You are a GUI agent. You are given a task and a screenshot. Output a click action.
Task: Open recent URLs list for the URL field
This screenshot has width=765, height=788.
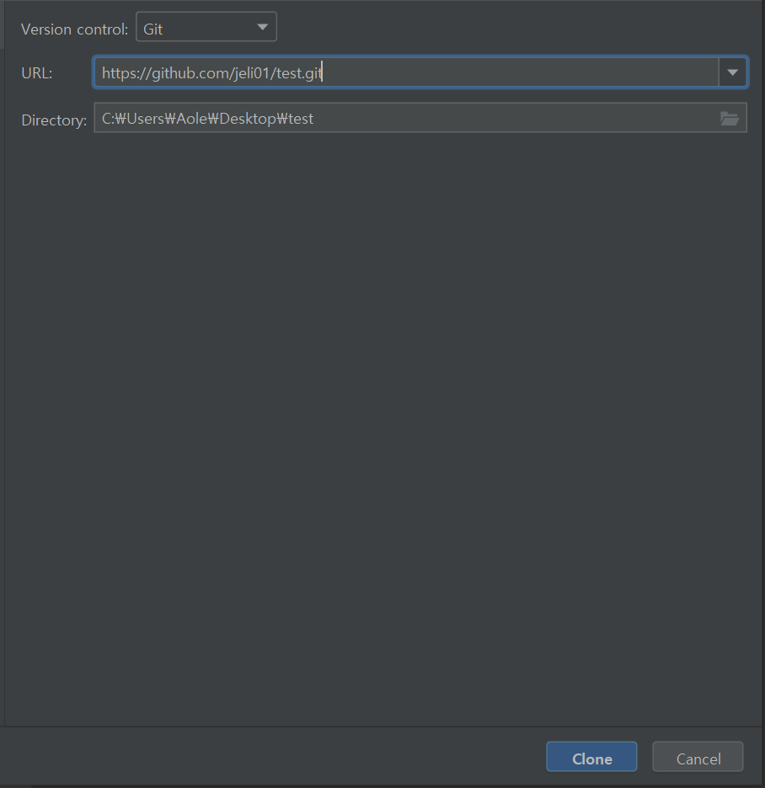pyautogui.click(x=732, y=72)
